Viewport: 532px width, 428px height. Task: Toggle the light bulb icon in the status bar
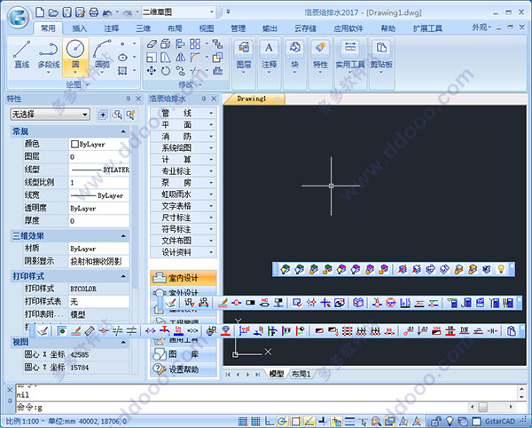(x=450, y=421)
